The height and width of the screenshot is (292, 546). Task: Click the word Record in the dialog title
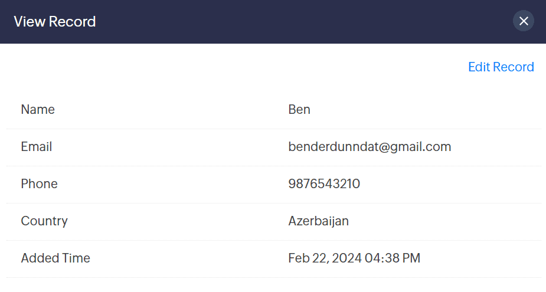tap(73, 22)
